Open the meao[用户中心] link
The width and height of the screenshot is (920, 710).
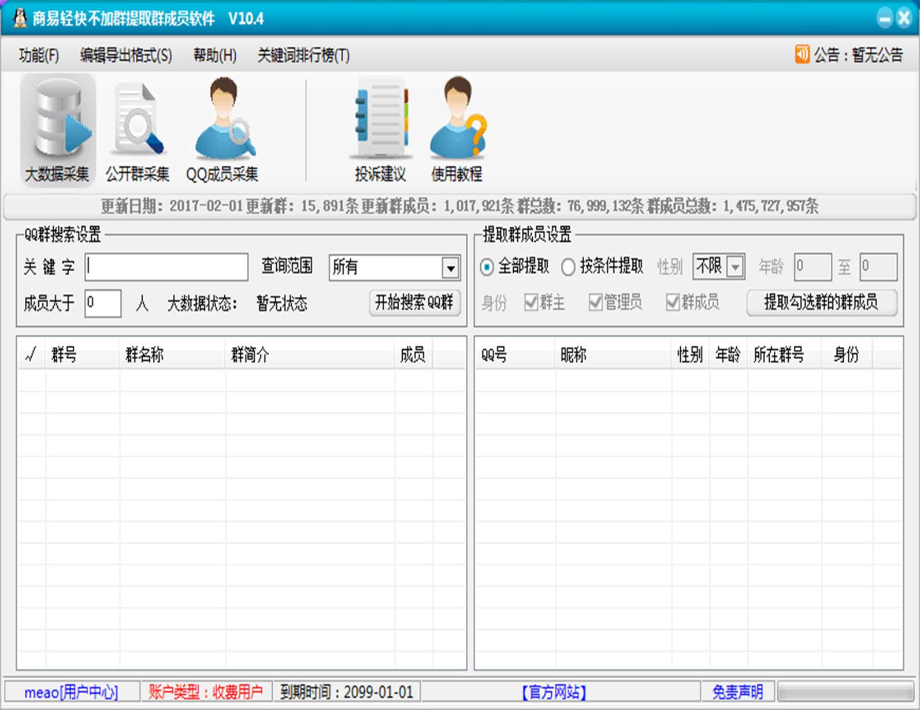[71, 692]
